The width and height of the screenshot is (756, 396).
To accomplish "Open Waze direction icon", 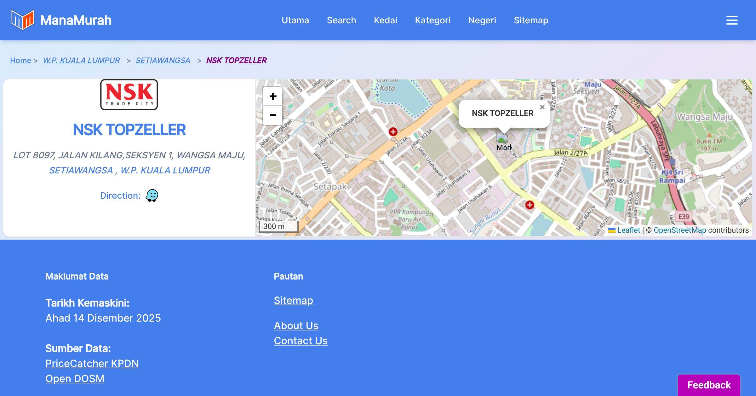I will (152, 195).
